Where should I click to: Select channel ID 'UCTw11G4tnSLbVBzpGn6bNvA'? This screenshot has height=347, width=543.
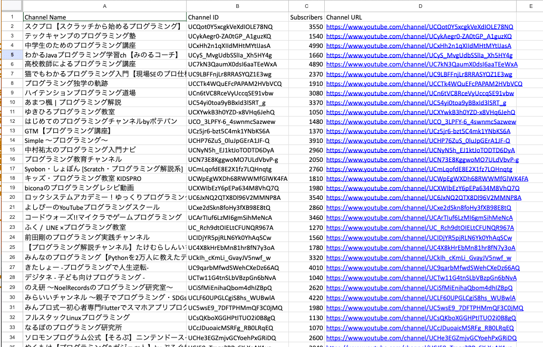point(237,278)
